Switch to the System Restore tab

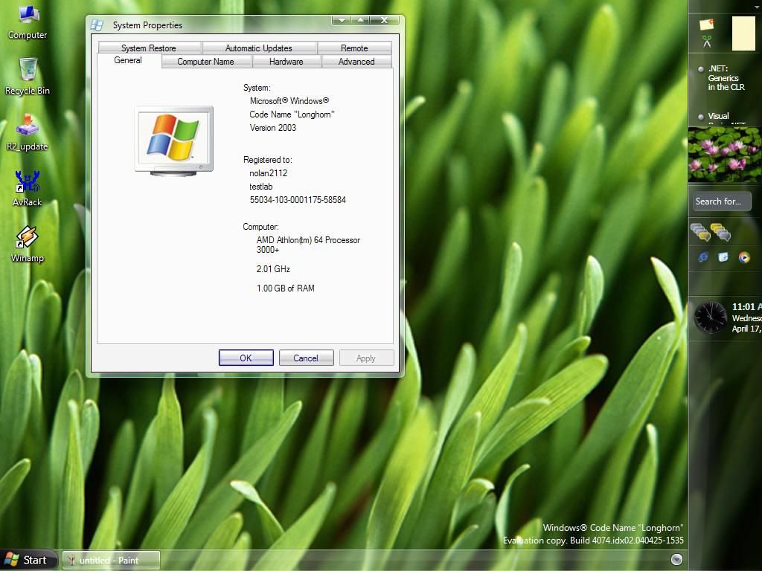coord(149,48)
